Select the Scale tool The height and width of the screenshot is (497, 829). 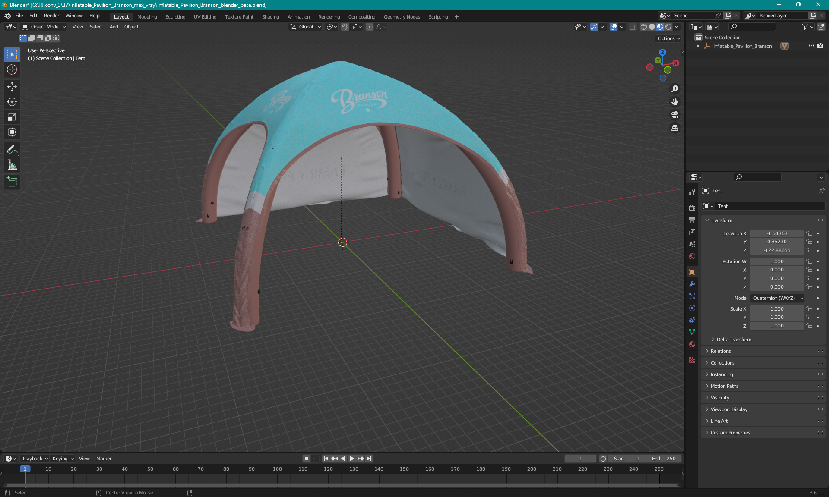[12, 117]
